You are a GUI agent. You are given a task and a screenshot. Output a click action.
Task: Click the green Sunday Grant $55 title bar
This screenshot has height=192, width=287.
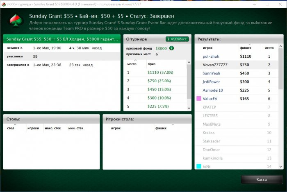click(x=62, y=39)
